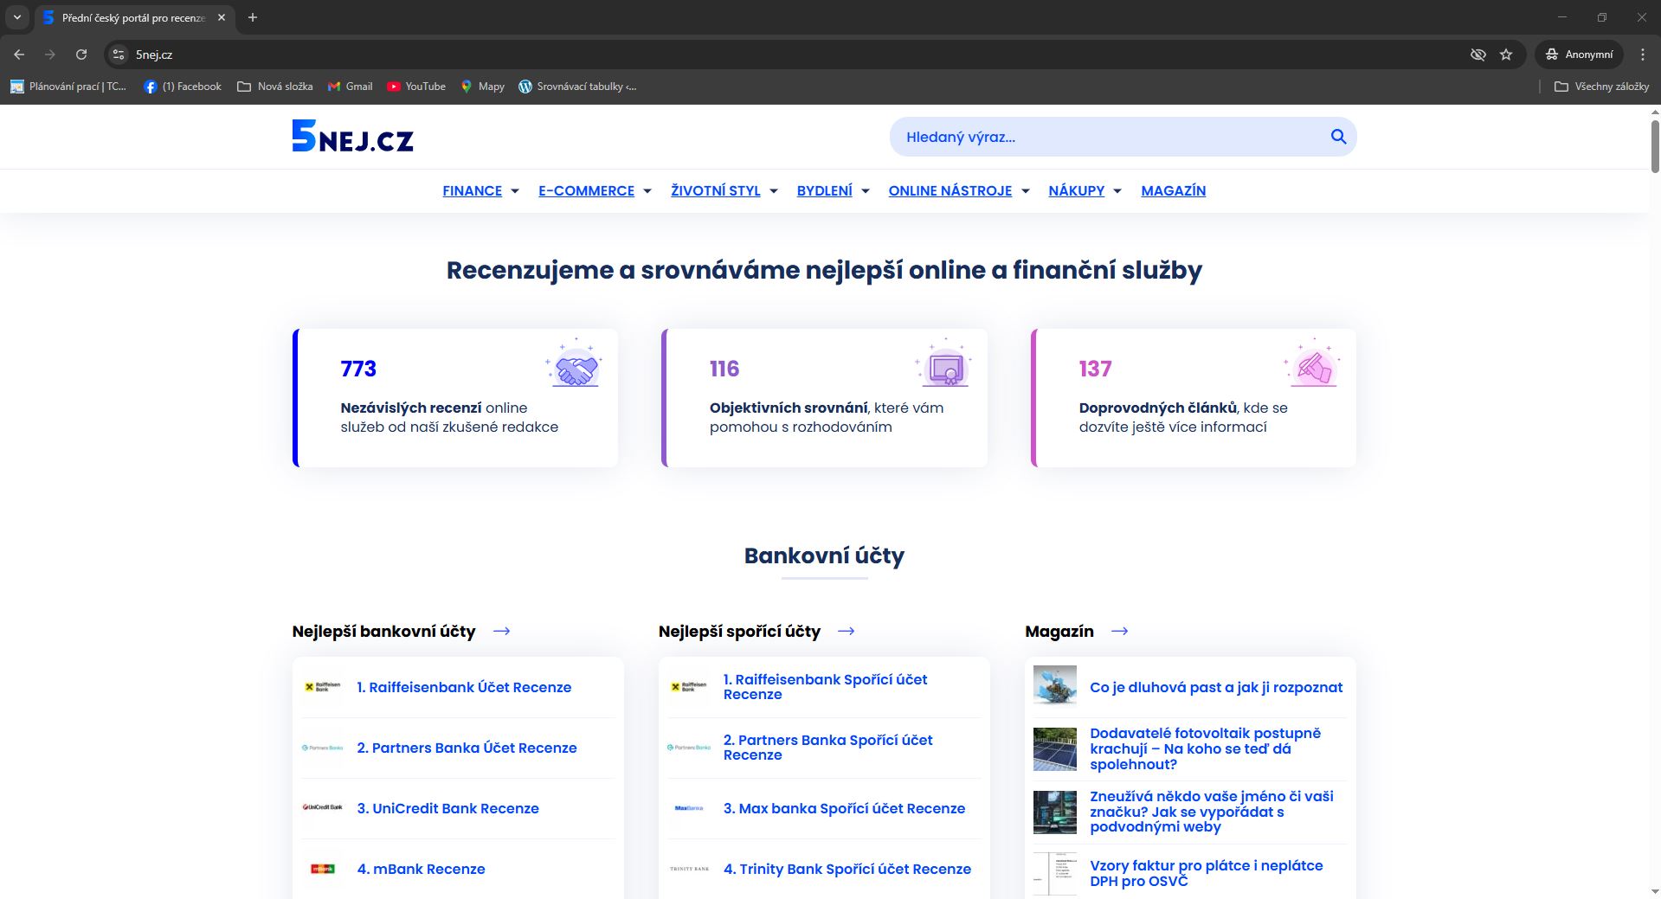Screen dimensions: 1661x899
Task: Click arrow next to Nejlepší spořicí účty
Action: tap(847, 631)
